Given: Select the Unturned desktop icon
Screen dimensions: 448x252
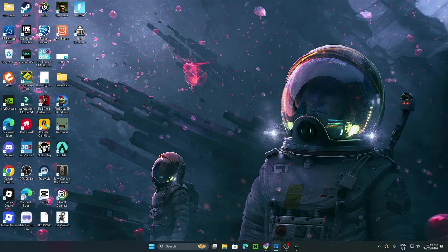Looking at the screenshot, I should tap(62, 126).
